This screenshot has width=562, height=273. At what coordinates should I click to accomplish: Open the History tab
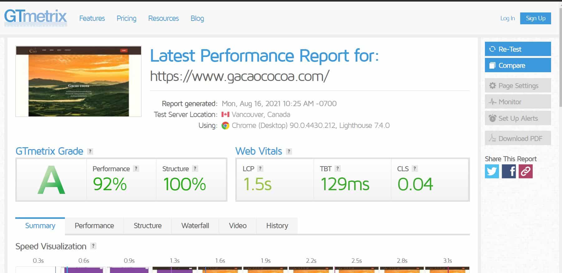277,226
